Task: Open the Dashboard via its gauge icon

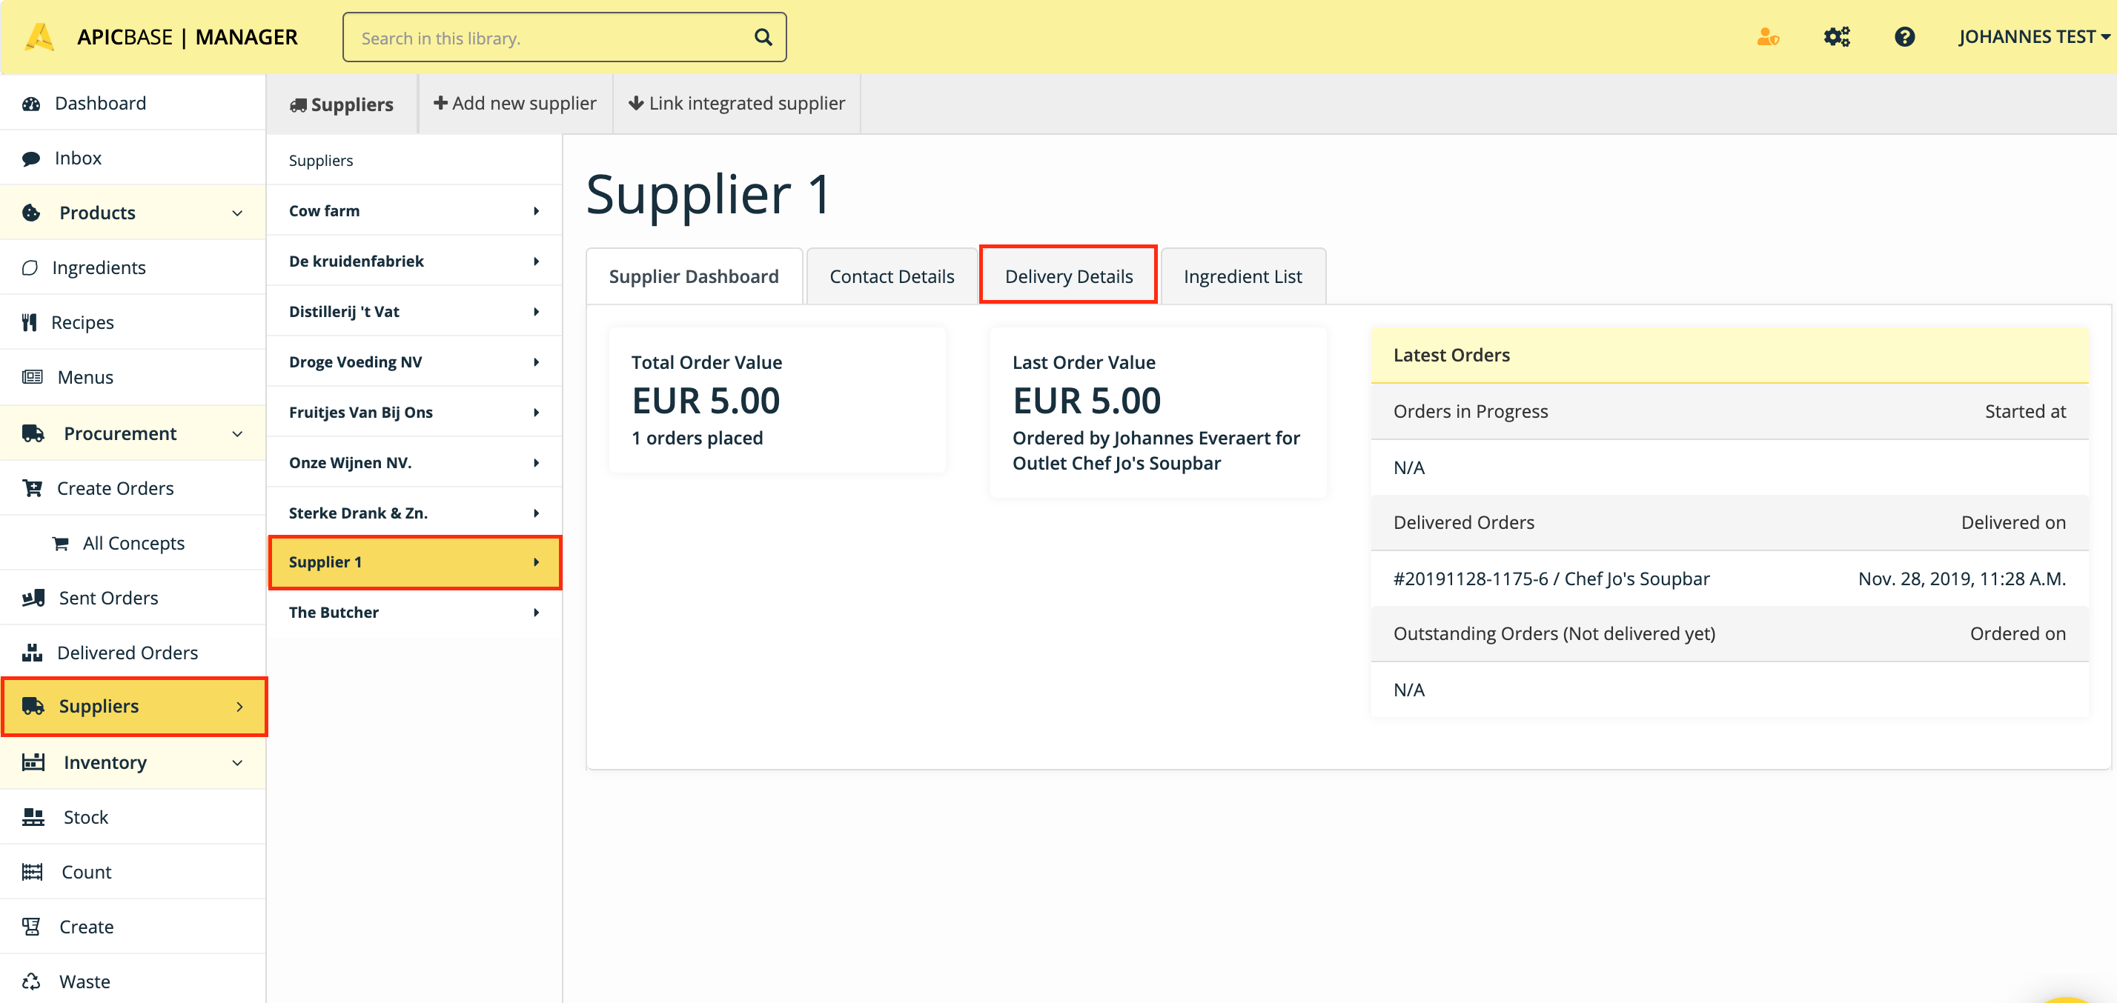Action: tap(31, 103)
